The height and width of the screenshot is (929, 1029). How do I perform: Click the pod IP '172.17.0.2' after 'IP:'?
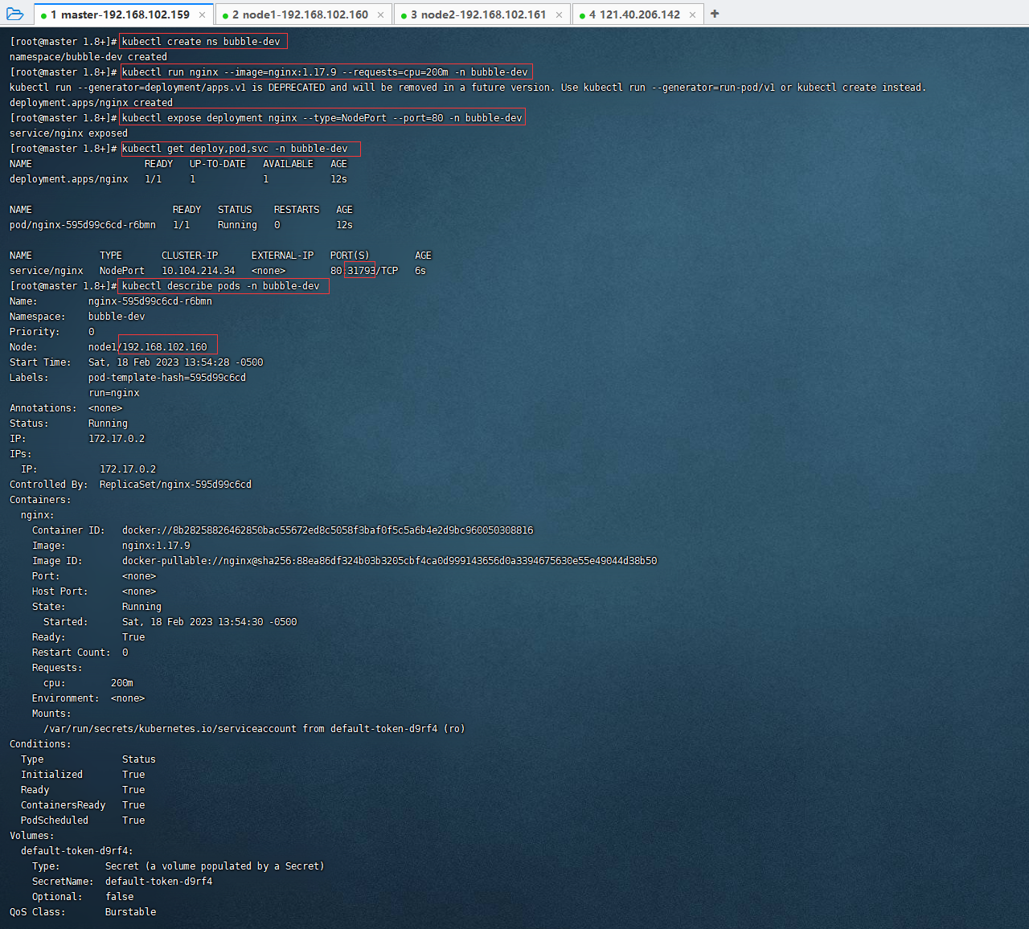click(x=117, y=439)
